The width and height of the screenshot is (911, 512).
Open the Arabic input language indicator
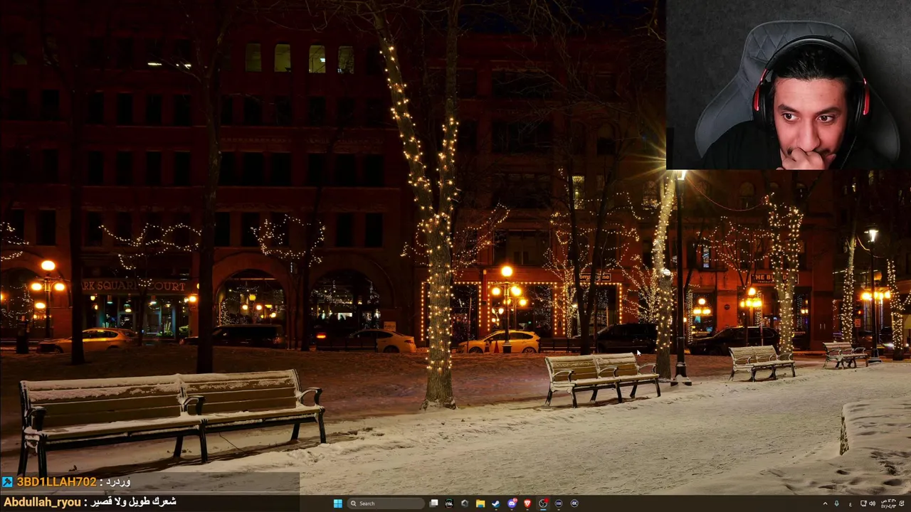tap(851, 504)
